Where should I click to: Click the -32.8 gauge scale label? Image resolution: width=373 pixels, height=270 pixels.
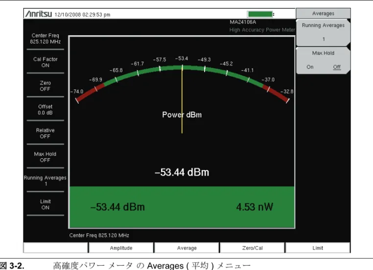(x=287, y=92)
